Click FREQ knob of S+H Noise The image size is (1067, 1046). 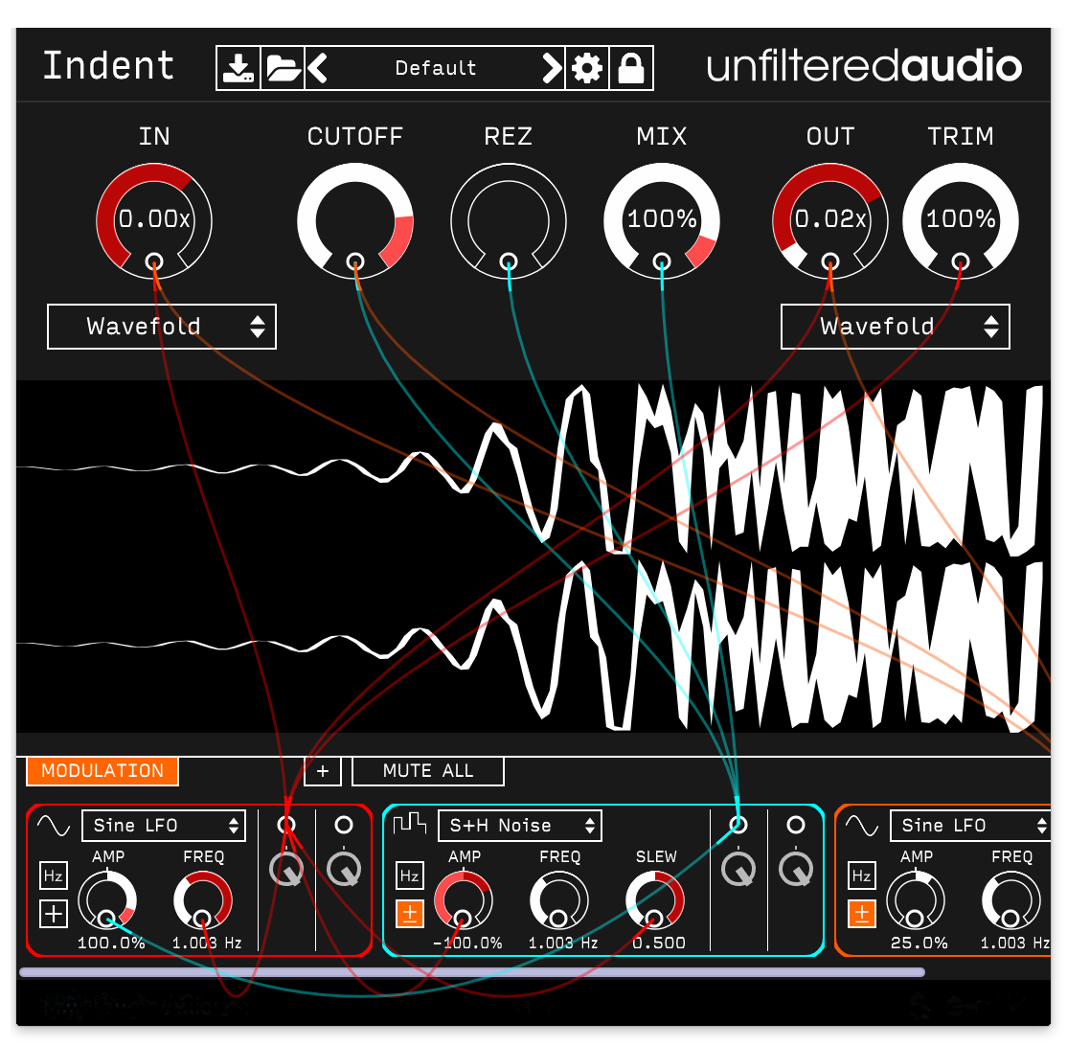[x=559, y=900]
